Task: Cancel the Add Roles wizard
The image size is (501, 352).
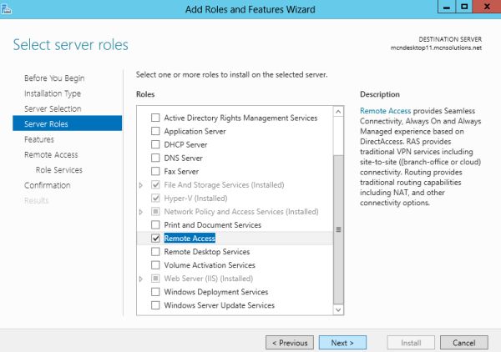Action: point(463,342)
